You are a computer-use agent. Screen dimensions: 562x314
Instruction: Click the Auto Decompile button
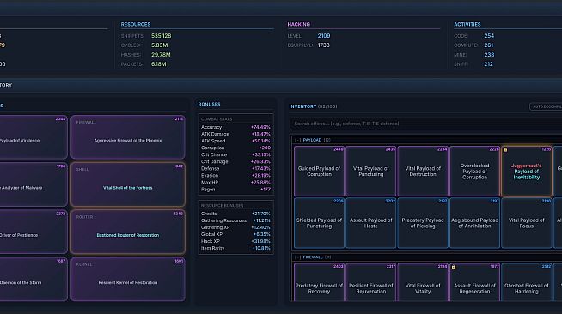546,106
